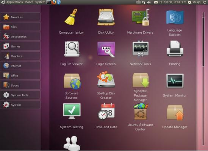Open the power session menu
Image resolution: width=208 pixels, height=151 pixels.
[205, 2]
